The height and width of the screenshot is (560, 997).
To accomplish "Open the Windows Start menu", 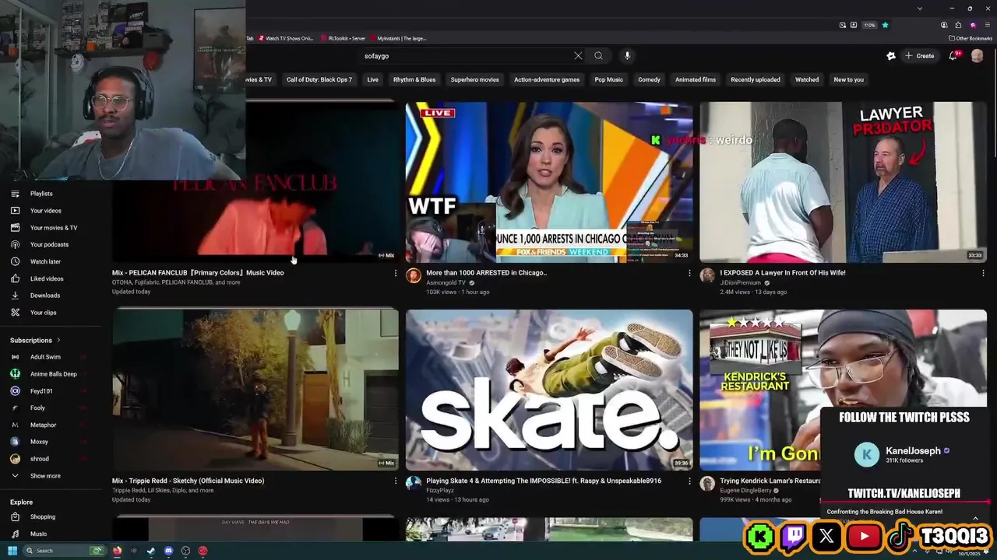I will [12, 551].
